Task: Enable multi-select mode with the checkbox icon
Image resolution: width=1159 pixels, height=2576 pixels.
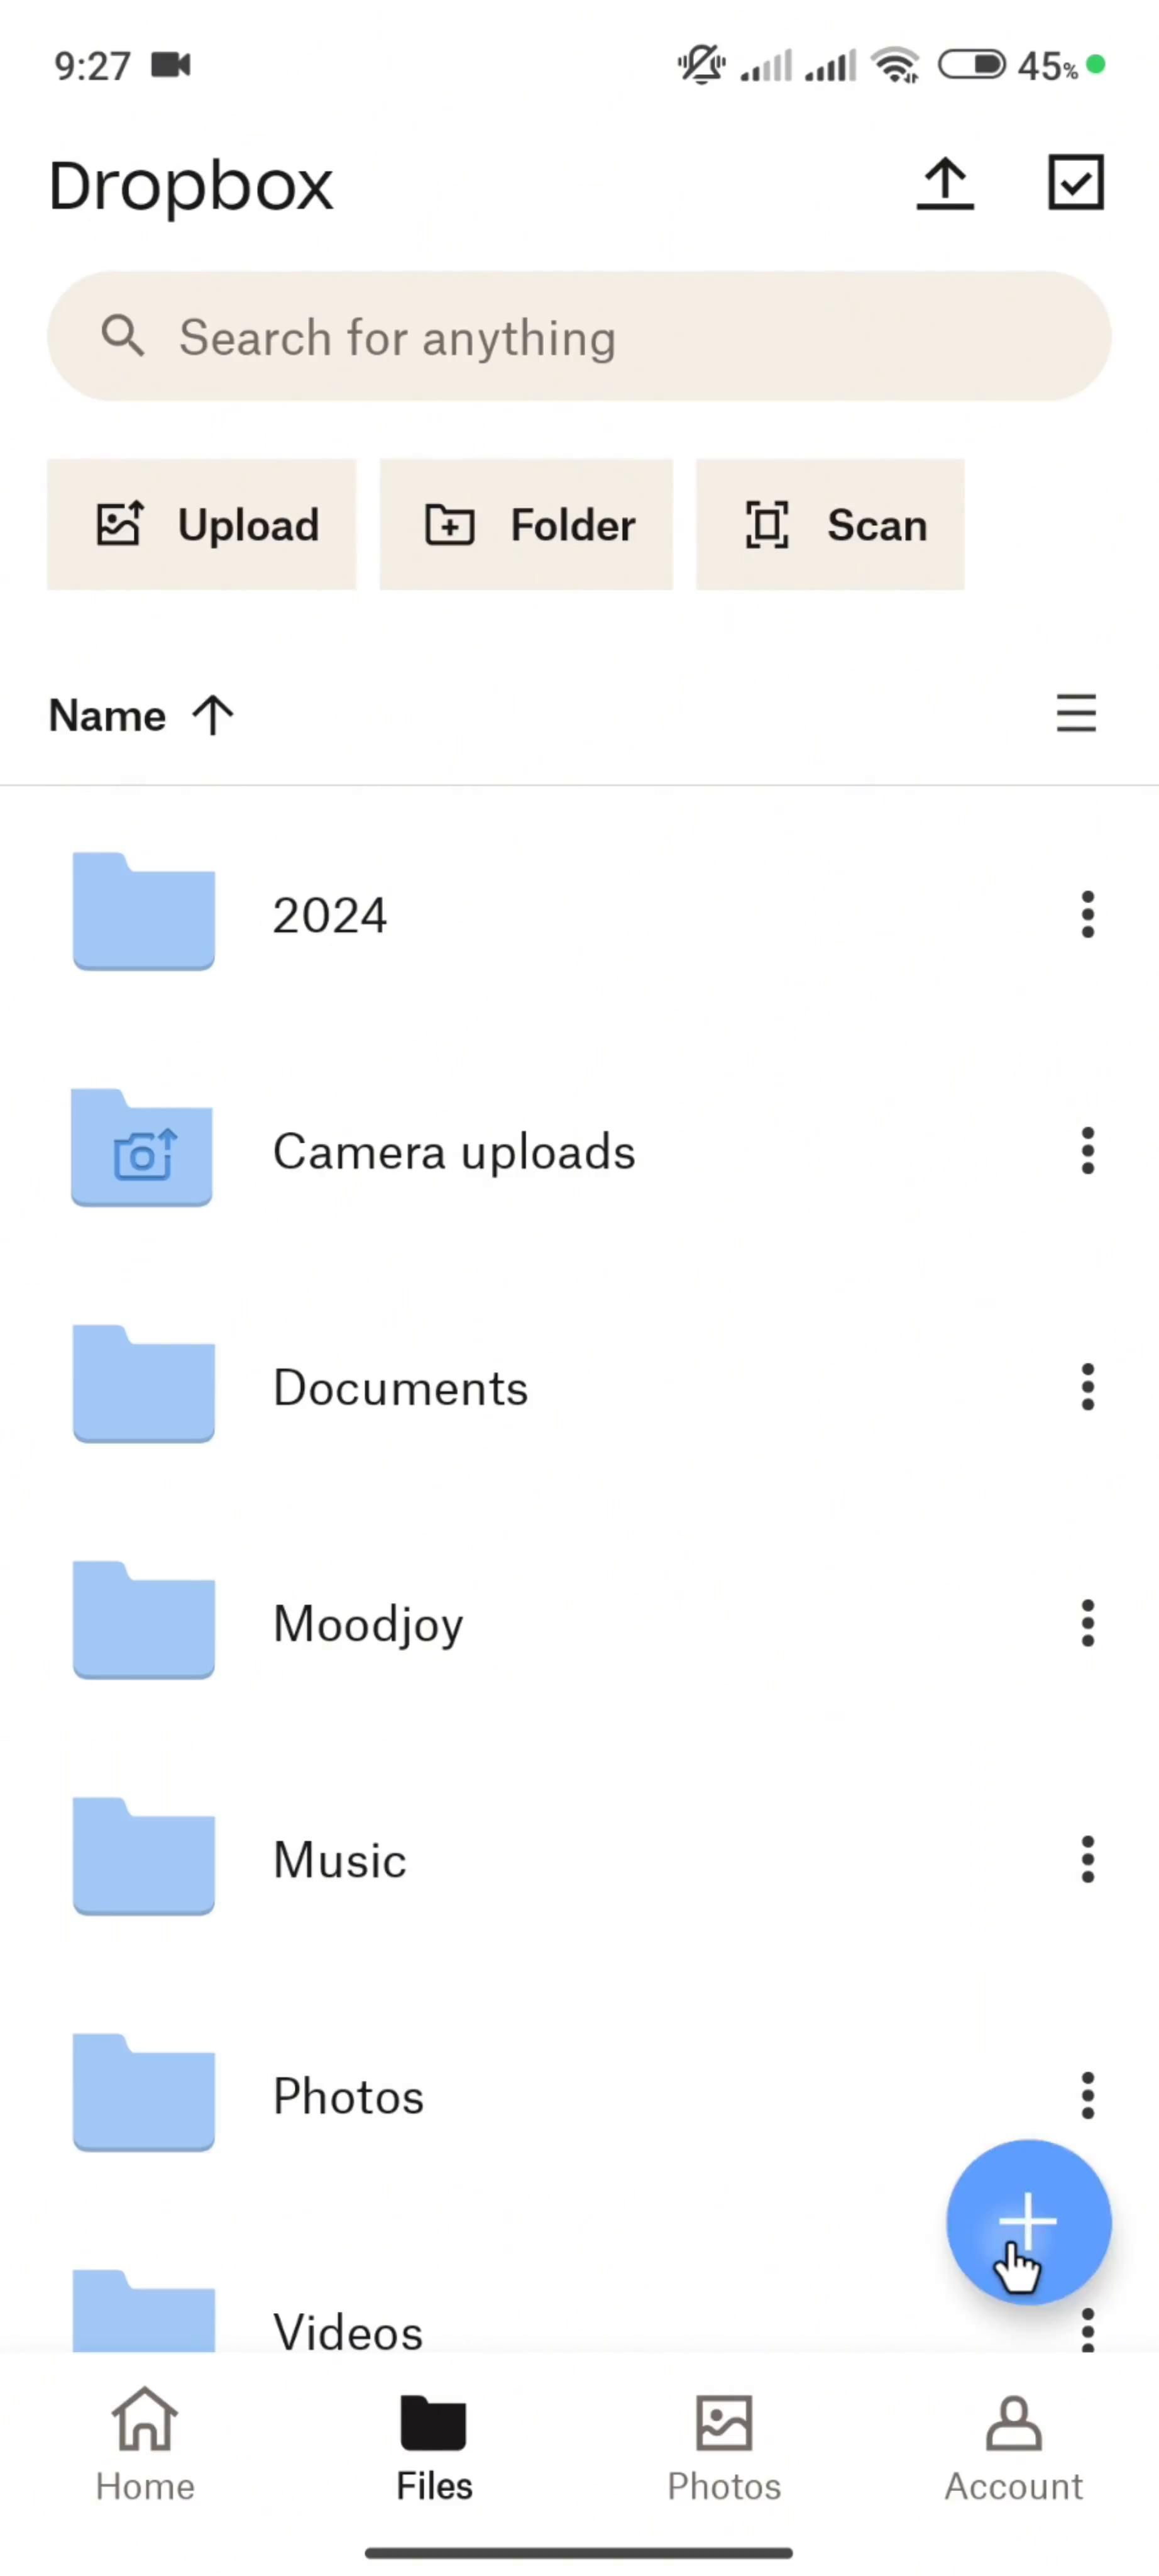Action: pos(1075,183)
